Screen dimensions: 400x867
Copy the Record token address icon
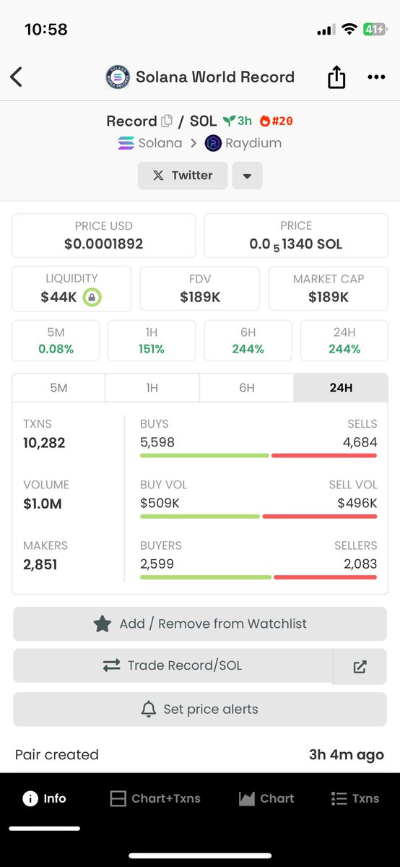[167, 121]
